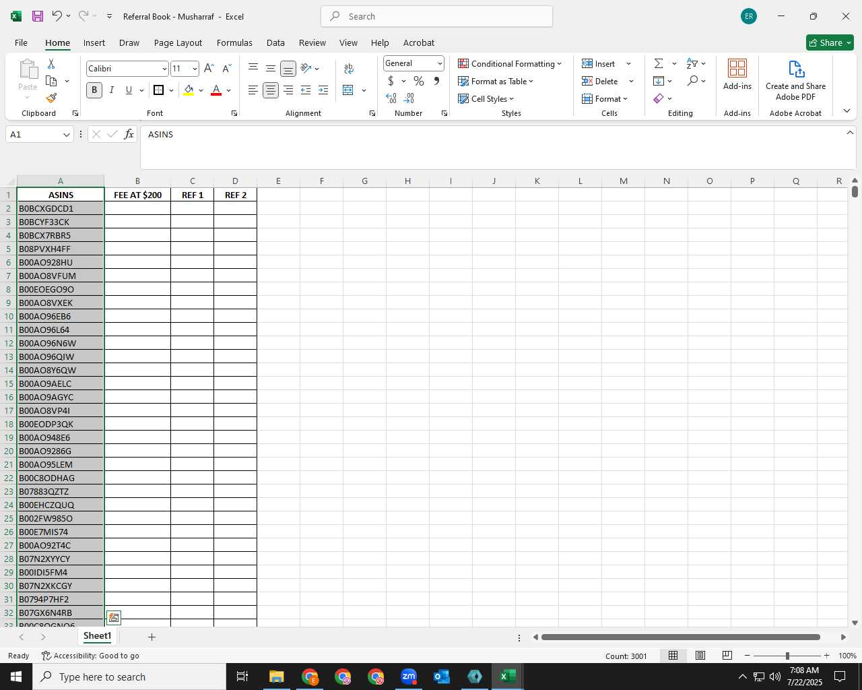The image size is (862, 690).
Task: Open the General number format dropdown
Action: click(440, 63)
